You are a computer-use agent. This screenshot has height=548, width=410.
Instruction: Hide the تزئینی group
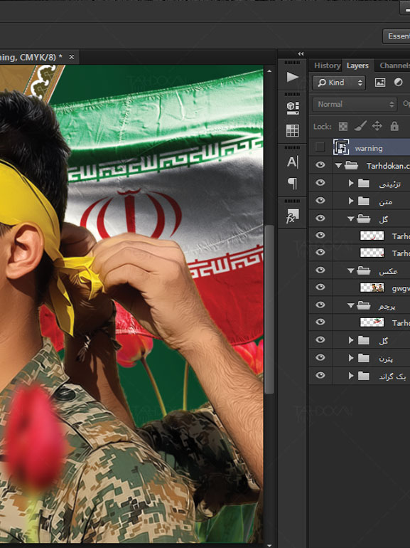pos(320,183)
